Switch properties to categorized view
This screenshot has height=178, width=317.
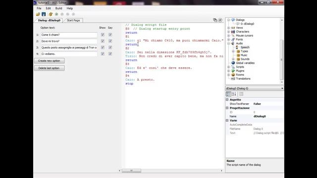pyautogui.click(x=228, y=94)
